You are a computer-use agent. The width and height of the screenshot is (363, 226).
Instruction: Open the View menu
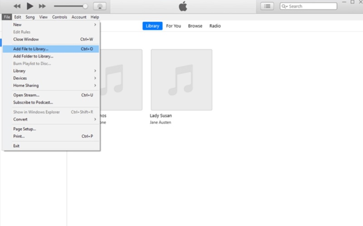(43, 17)
